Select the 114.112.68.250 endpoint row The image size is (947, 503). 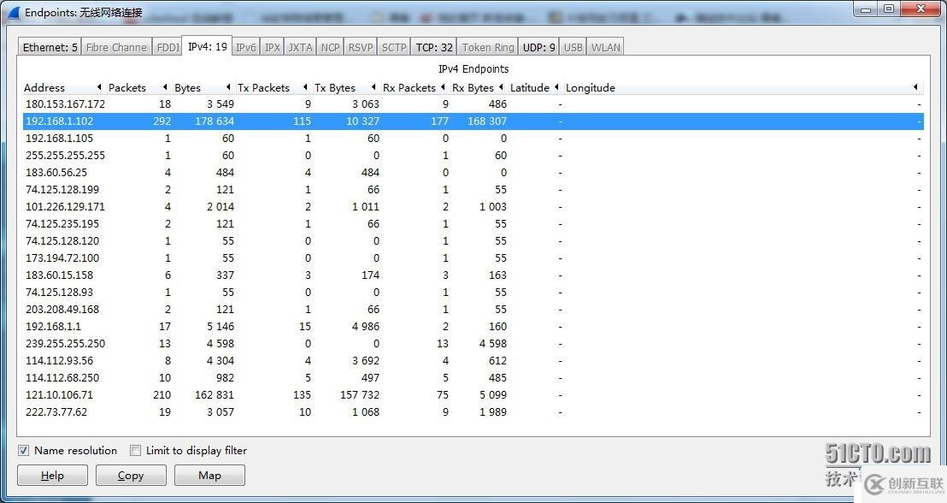point(473,378)
